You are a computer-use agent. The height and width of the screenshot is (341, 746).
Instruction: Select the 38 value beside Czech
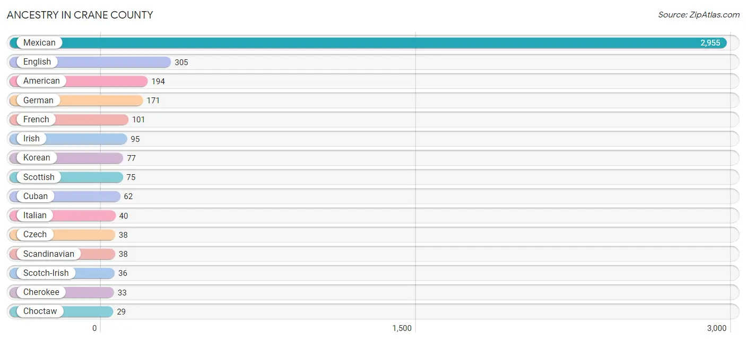pos(123,235)
